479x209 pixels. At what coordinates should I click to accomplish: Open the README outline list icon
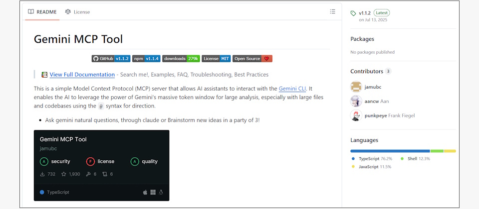(332, 11)
